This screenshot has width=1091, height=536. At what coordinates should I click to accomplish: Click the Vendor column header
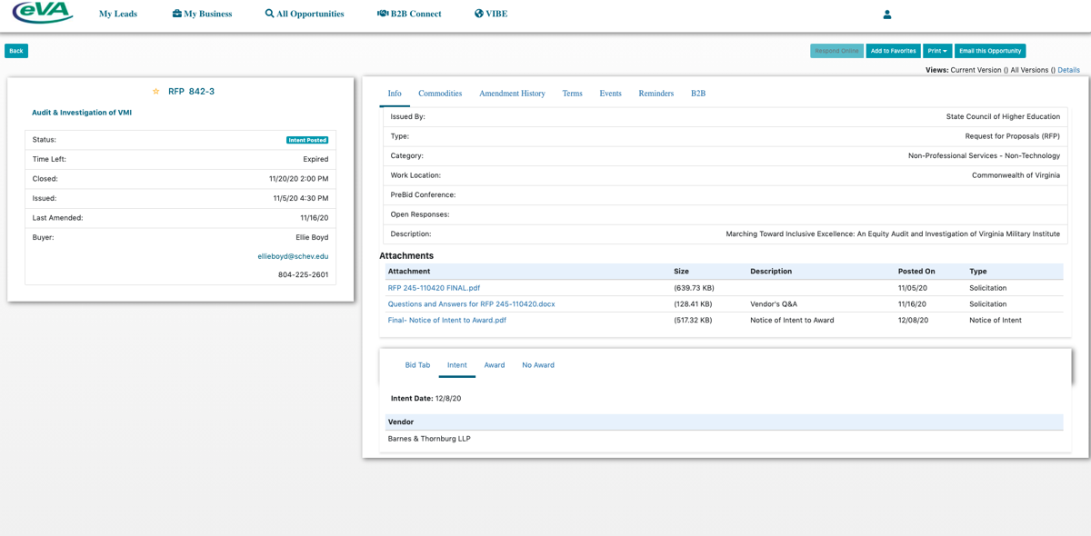tap(401, 422)
